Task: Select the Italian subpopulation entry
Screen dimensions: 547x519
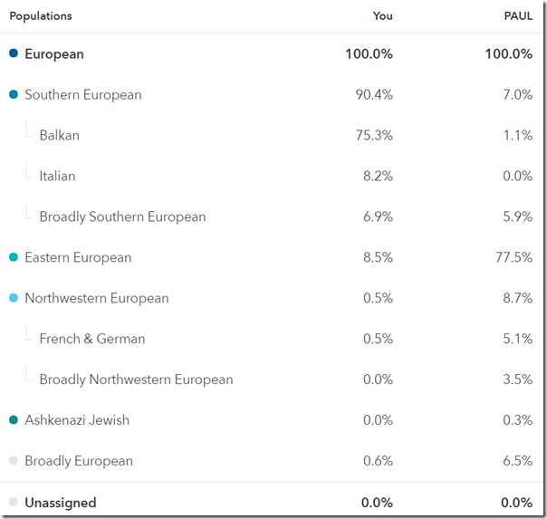Action: [57, 176]
